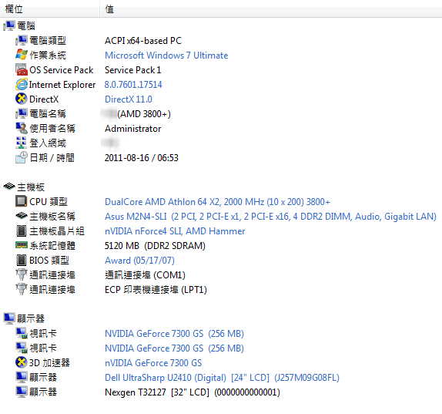The width and height of the screenshot is (442, 414).
Task: Click the 主機板晶片組 chipset icon
Action: [x=21, y=231]
